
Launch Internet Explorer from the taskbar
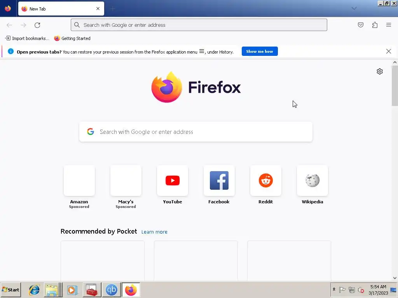[34, 290]
